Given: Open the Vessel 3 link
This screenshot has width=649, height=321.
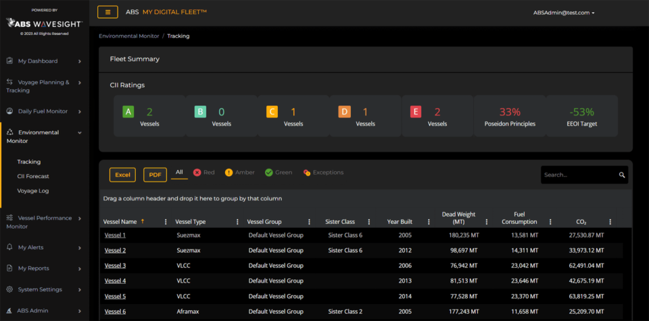Looking at the screenshot, I should 115,266.
